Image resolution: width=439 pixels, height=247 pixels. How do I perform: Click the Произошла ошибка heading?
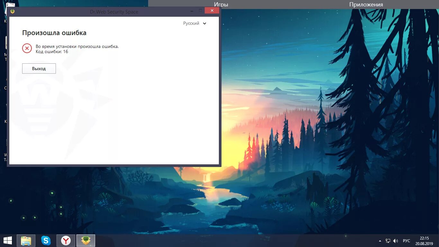pyautogui.click(x=54, y=33)
